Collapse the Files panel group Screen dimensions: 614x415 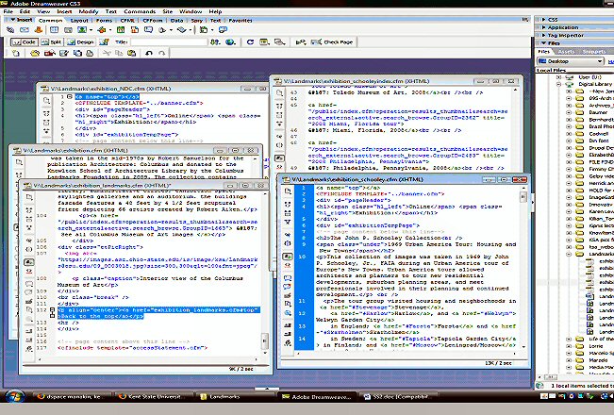[543, 43]
